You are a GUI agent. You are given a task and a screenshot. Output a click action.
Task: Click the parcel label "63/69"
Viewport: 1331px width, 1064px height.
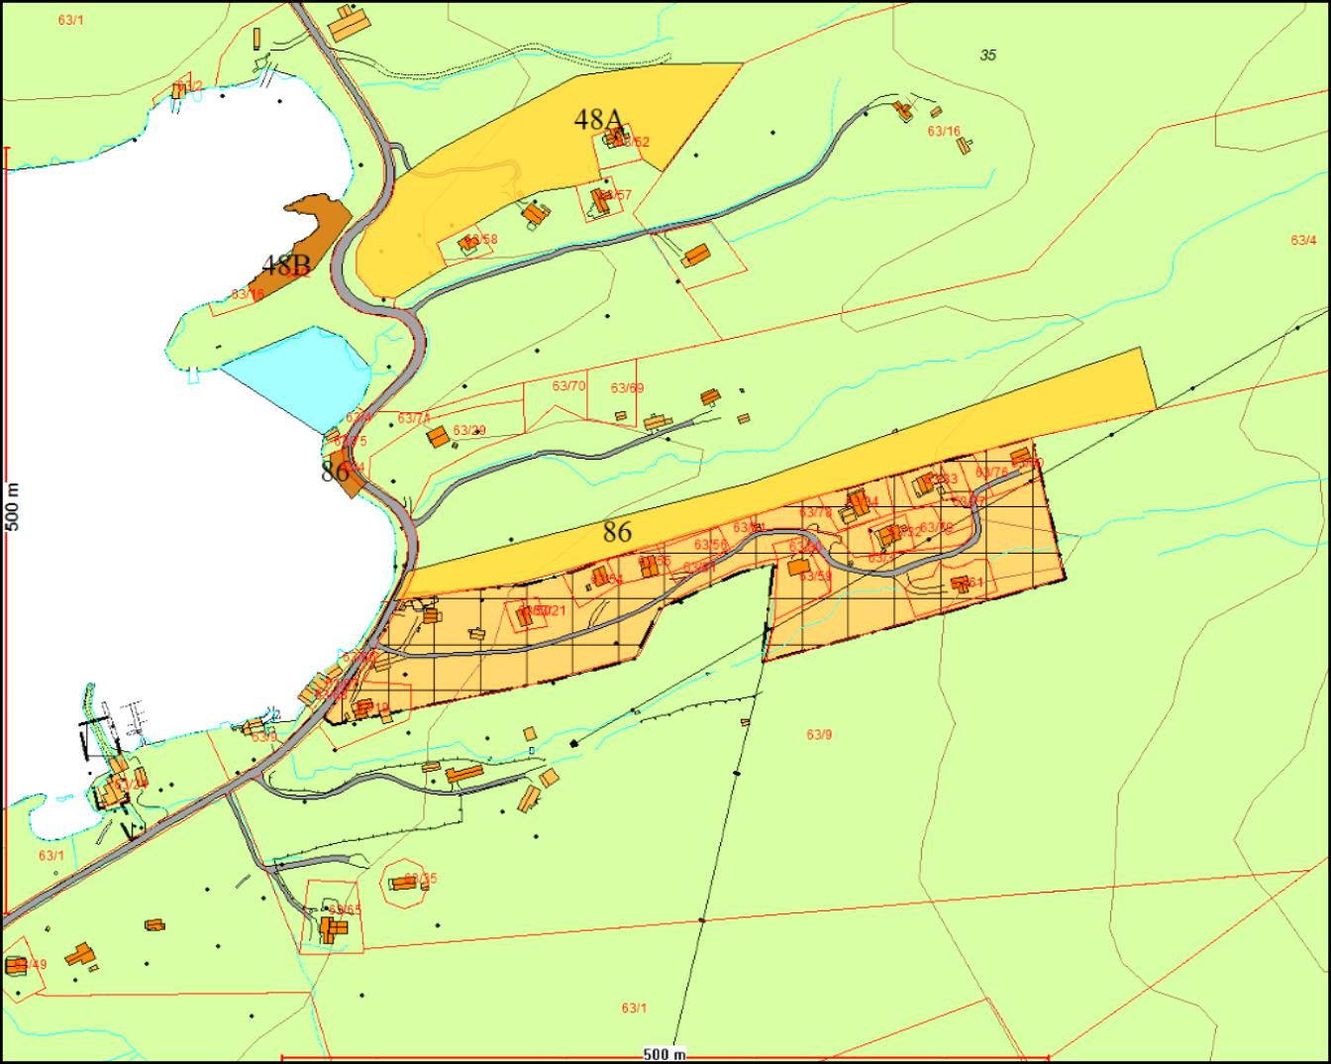pos(627,388)
